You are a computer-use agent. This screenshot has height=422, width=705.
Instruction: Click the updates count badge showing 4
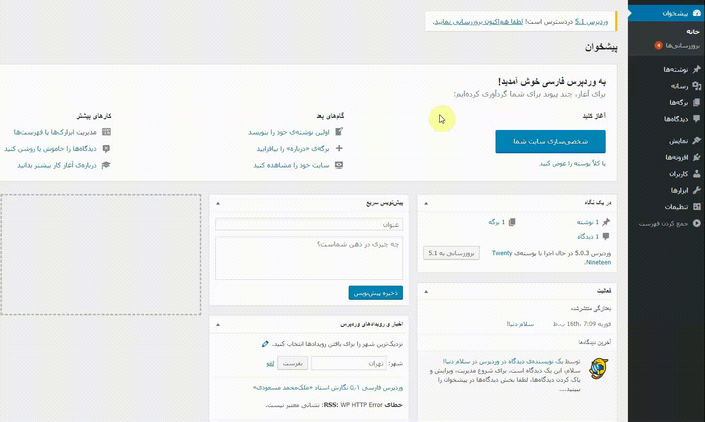click(x=658, y=46)
